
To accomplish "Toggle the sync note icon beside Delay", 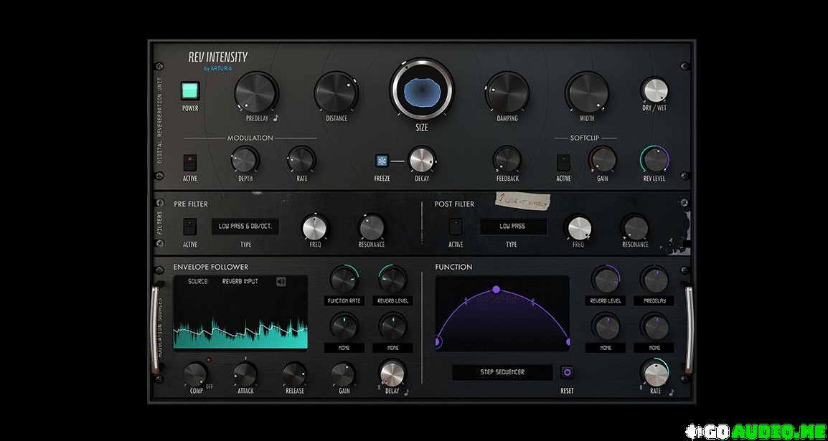I will 406,392.
